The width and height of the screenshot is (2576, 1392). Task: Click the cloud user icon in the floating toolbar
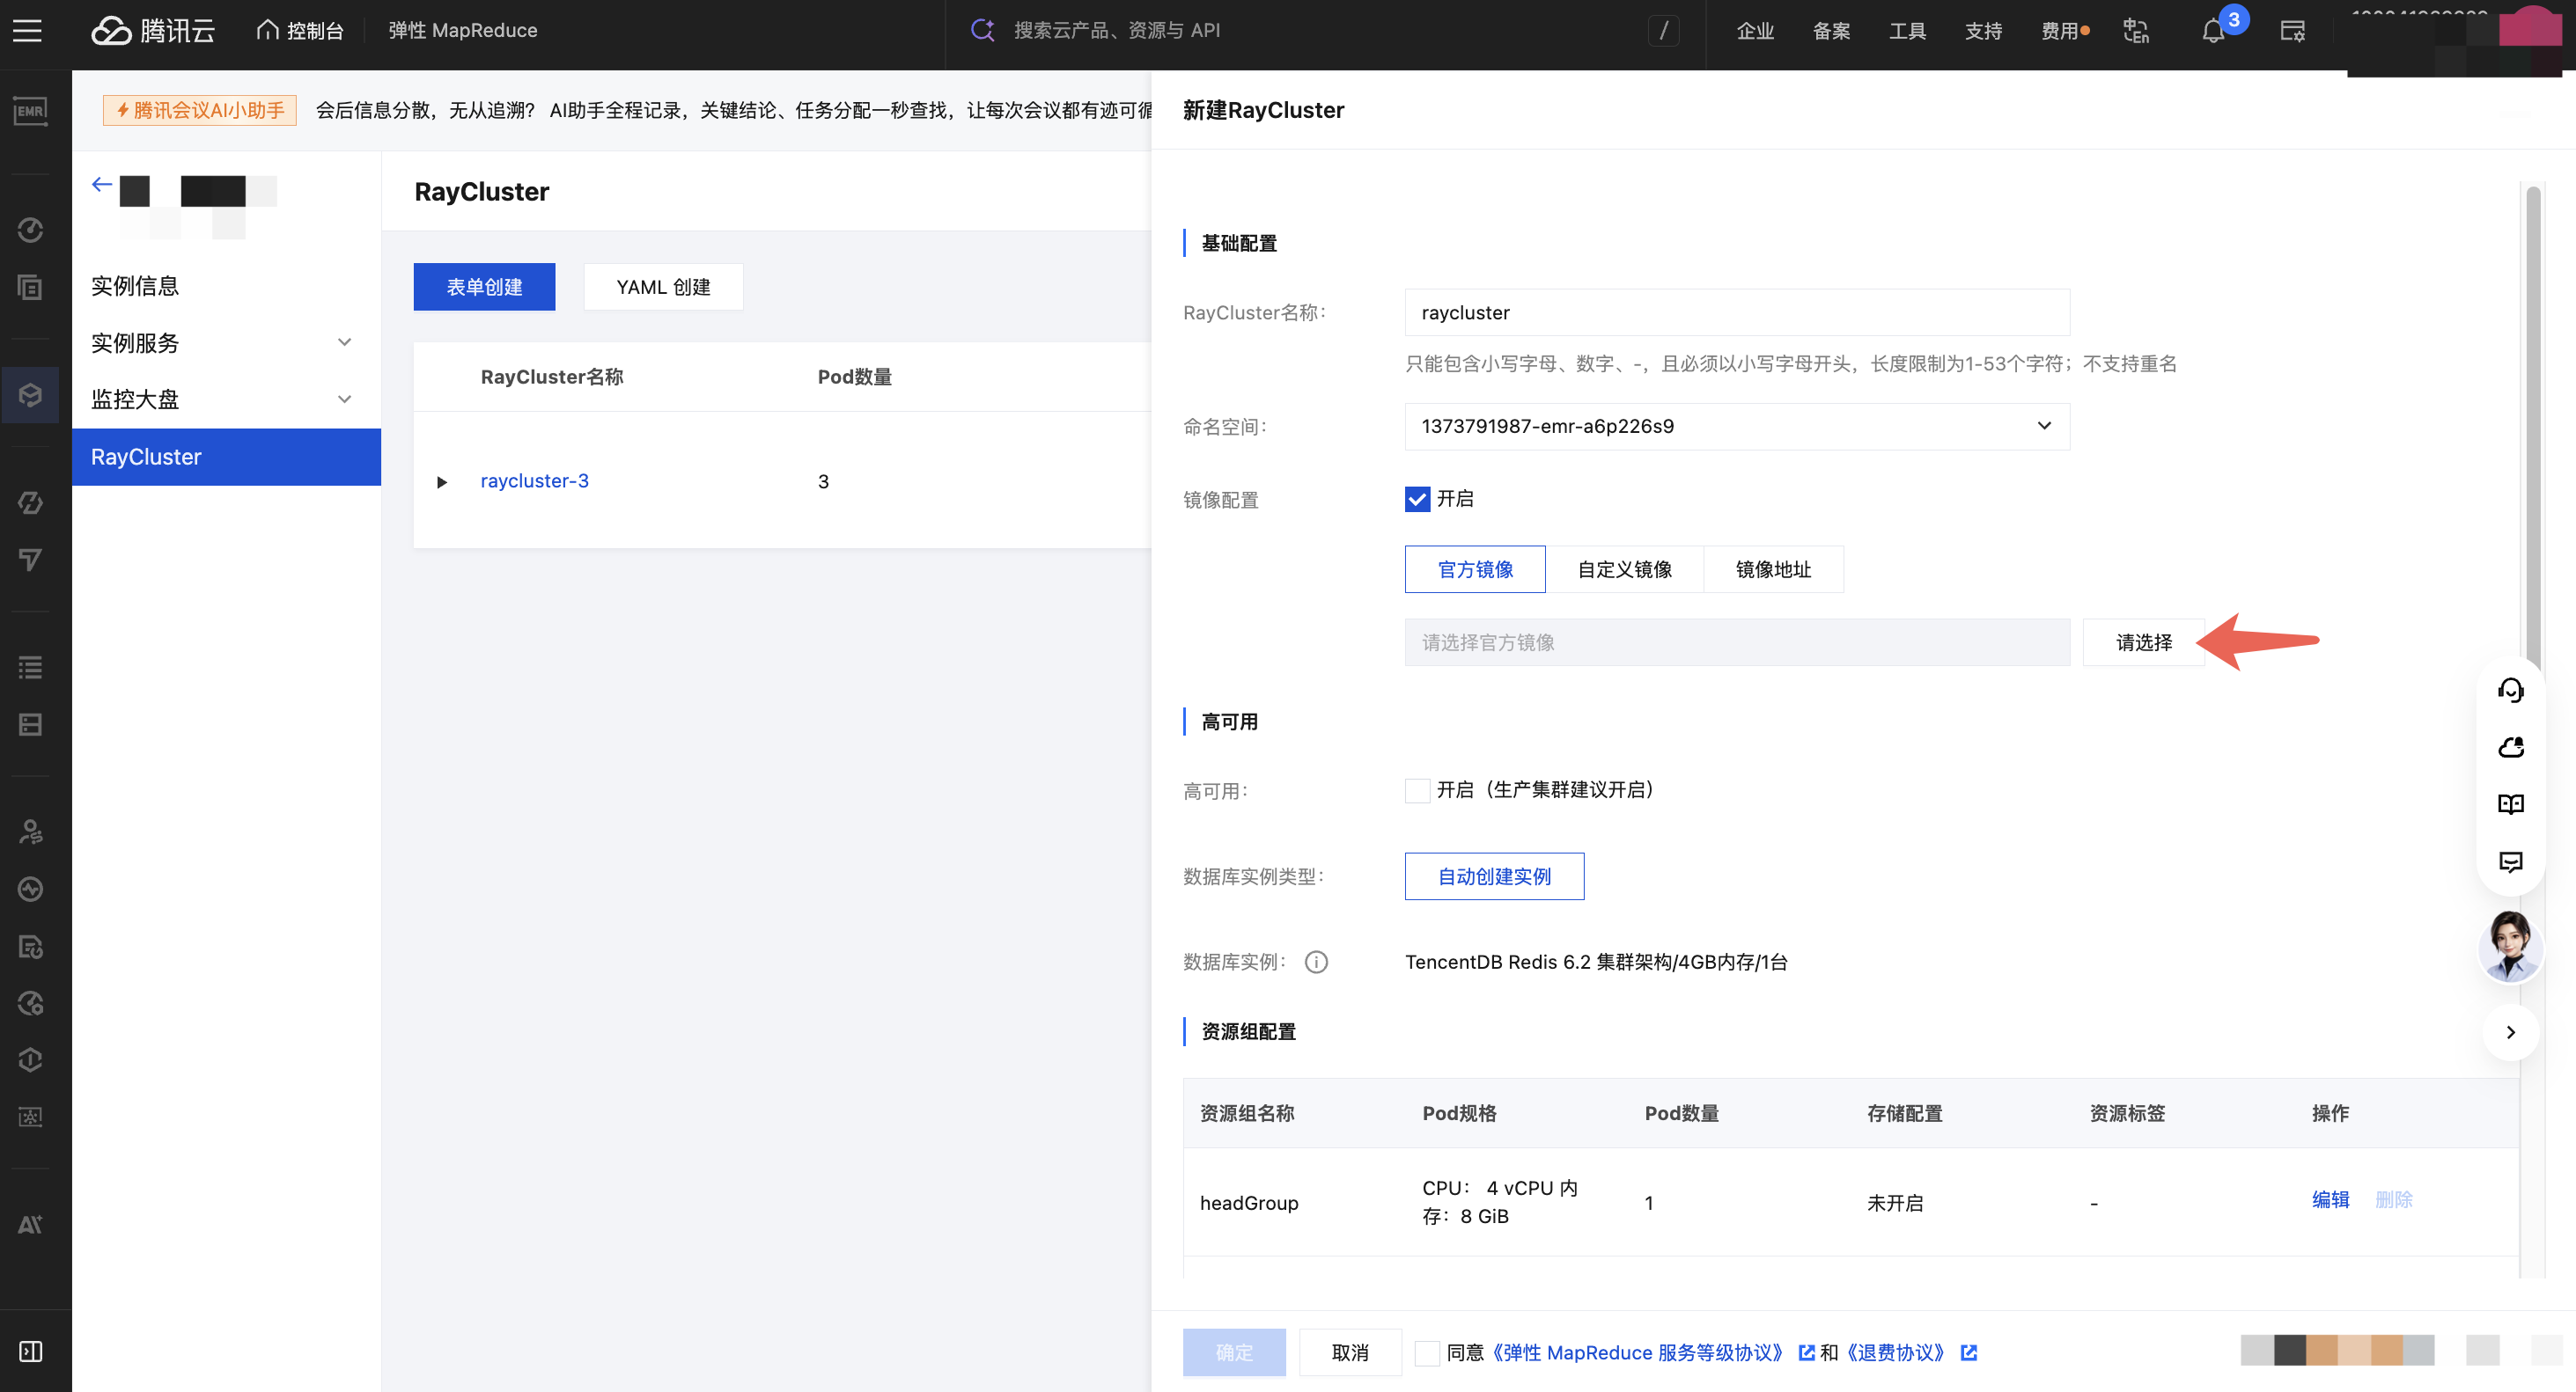[2510, 747]
